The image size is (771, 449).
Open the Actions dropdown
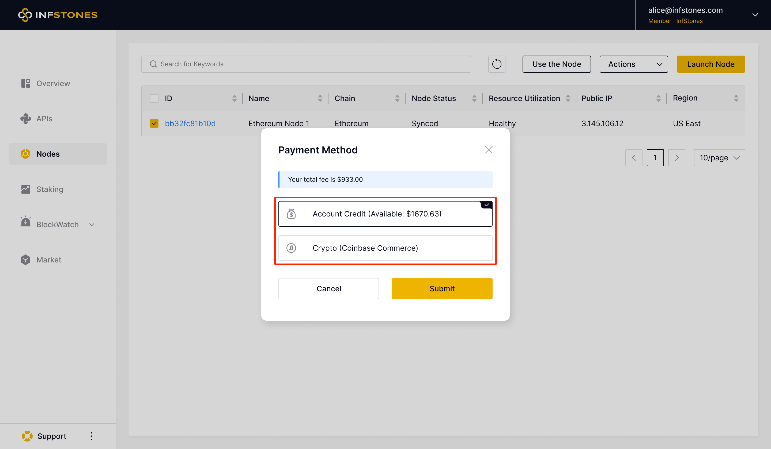tap(633, 64)
